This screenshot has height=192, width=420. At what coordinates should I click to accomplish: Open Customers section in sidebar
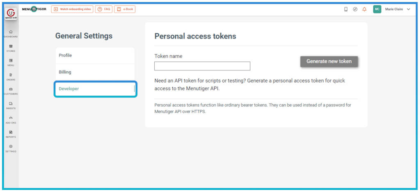point(11,91)
